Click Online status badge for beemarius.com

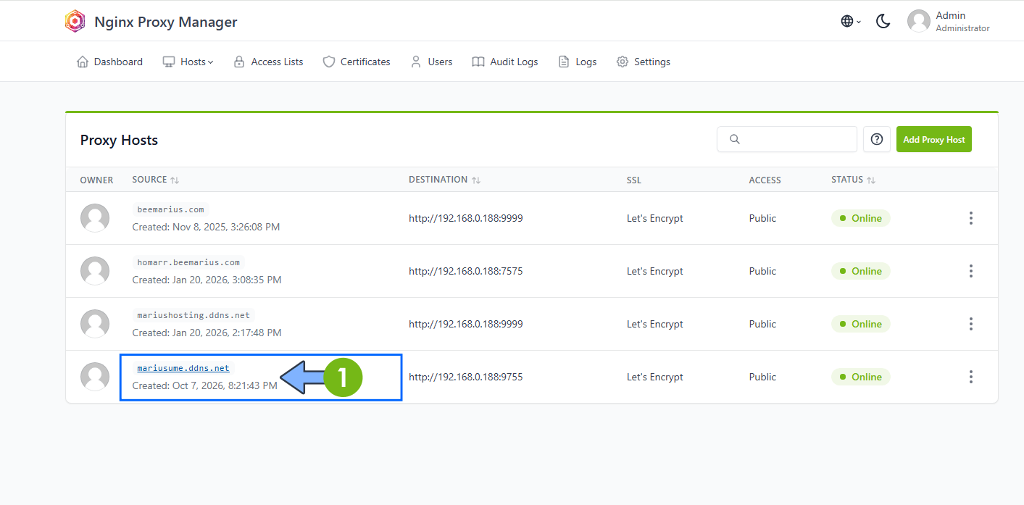pyautogui.click(x=860, y=218)
